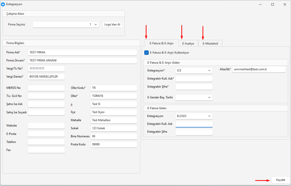Focus the Vergi/Tc No input field

(x=46, y=69)
